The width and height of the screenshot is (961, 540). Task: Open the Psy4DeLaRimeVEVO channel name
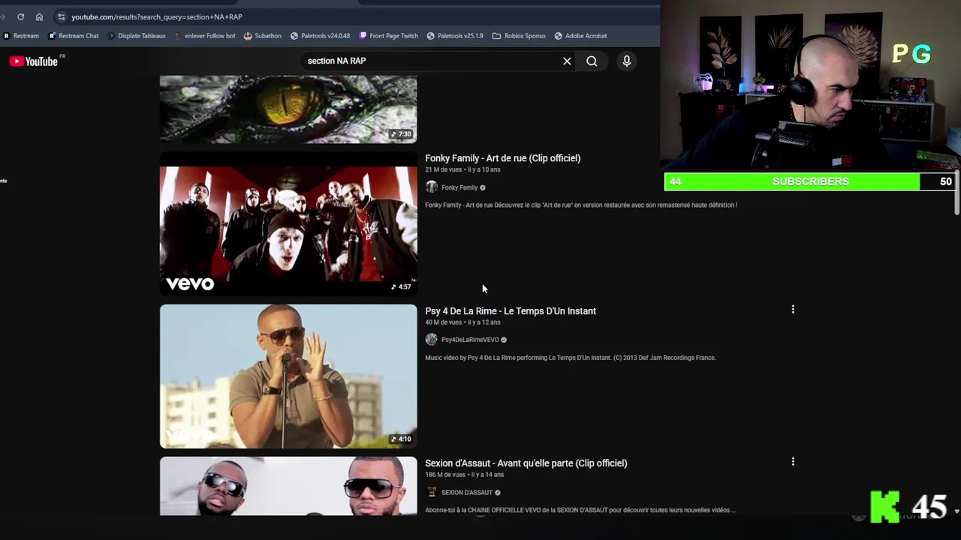tap(470, 340)
